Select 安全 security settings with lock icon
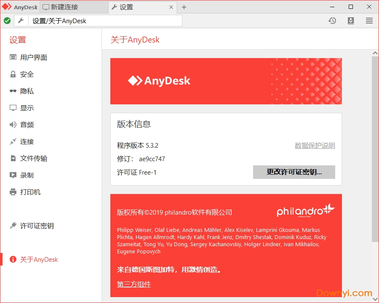 (27, 74)
